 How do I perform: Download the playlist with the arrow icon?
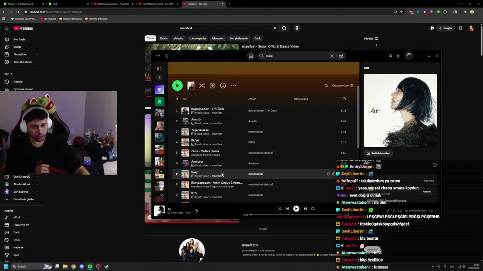223,85
